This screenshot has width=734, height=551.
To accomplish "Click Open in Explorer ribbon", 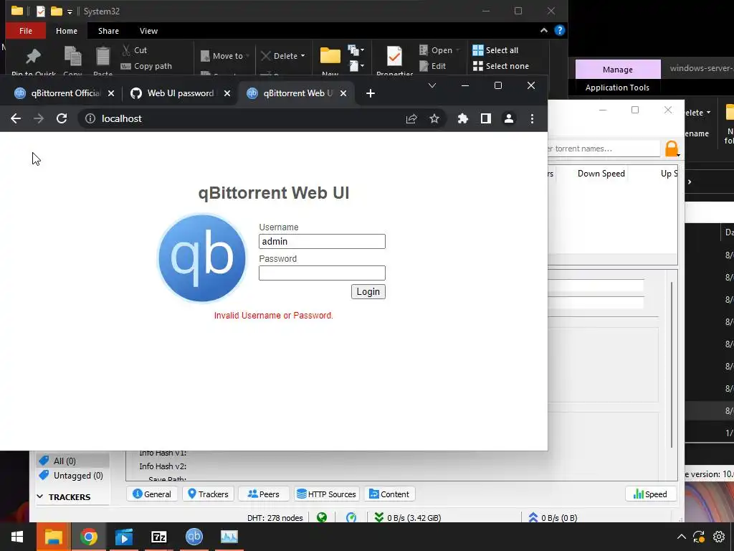I will [439, 50].
